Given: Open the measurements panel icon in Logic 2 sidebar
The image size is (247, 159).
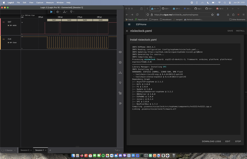Looking at the screenshot, I should [x=120, y=73].
